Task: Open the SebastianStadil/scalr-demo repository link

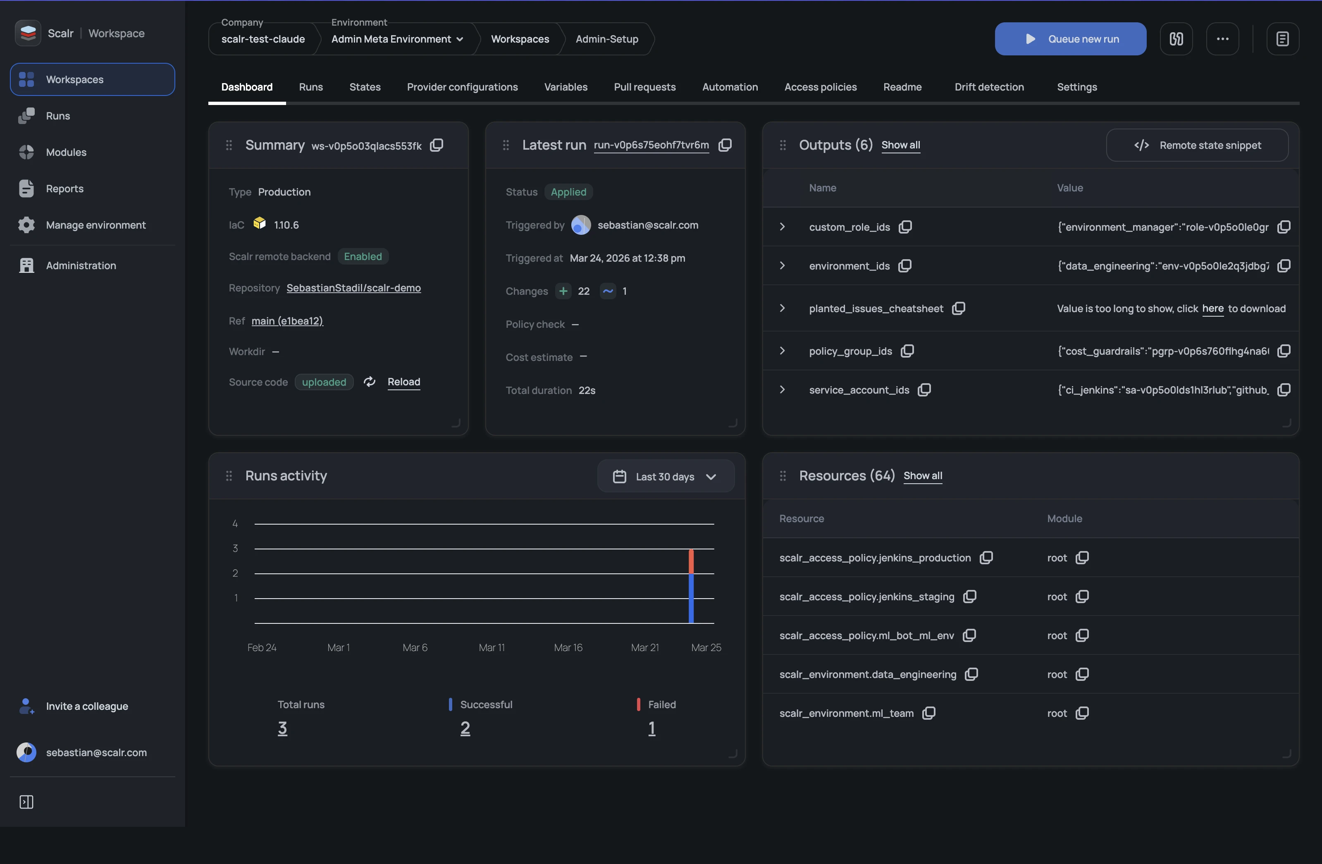Action: click(353, 289)
